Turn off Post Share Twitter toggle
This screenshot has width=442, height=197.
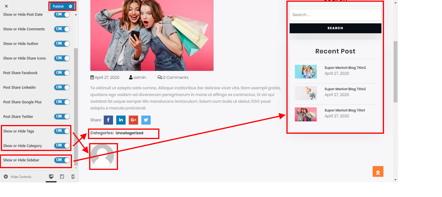pyautogui.click(x=62, y=116)
